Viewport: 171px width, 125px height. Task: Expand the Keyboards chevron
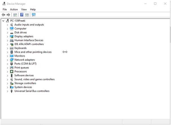(7, 48)
